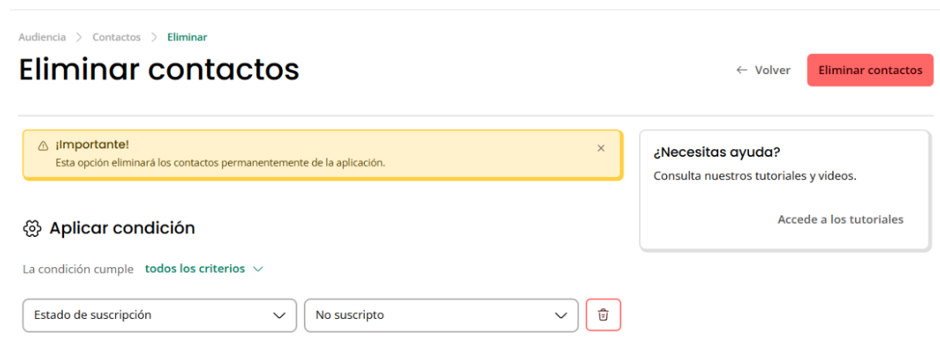
Task: Click the red Eliminar contactos button
Action: (x=870, y=70)
